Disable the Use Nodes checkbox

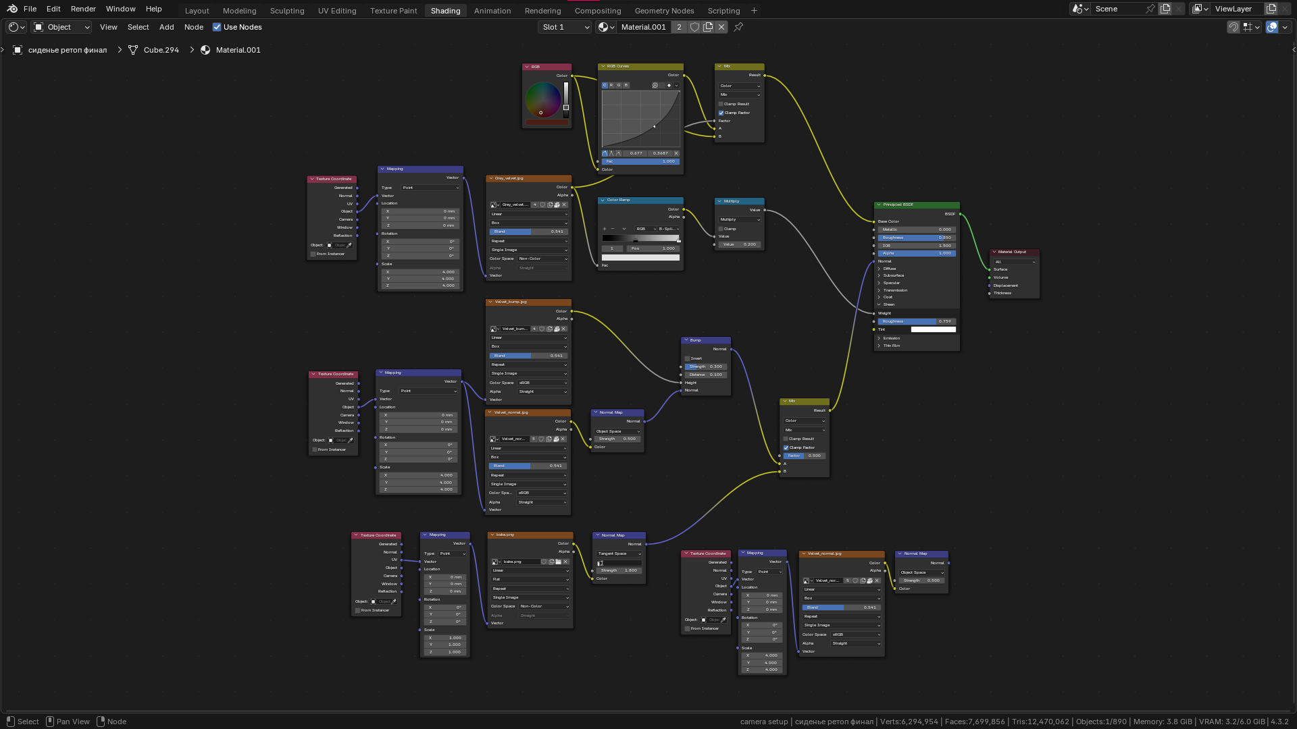[217, 27]
